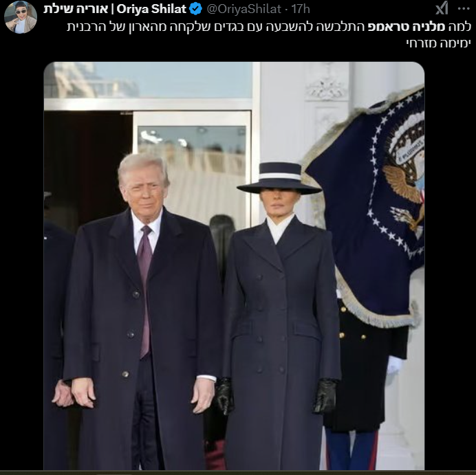Click the wide-brim striped hat in photo

pos(279,179)
